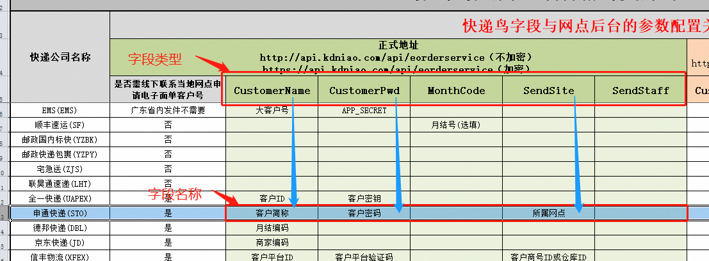Screen dimensions: 709x261
Task: Click the 正式地址 merged header cell
Action: (x=398, y=58)
